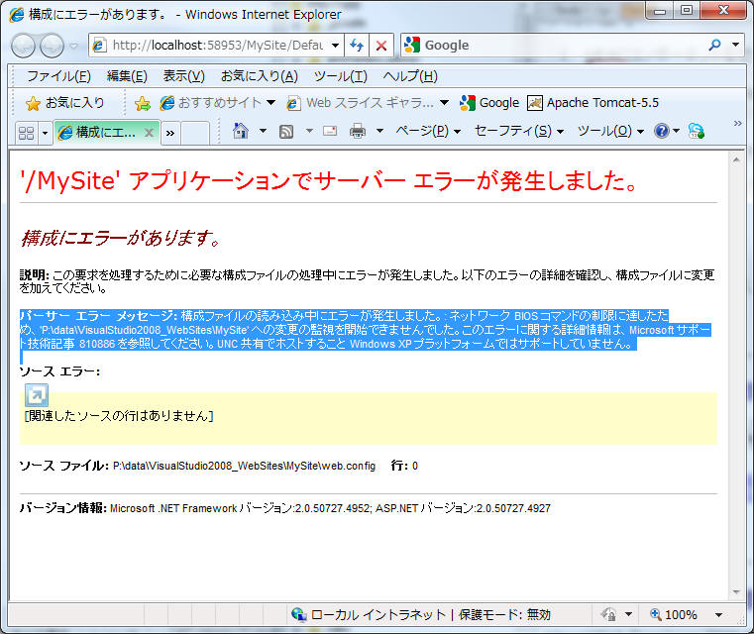Viewport: 754px width, 634px height.
Task: Click the Help question mark icon
Action: coord(662,131)
